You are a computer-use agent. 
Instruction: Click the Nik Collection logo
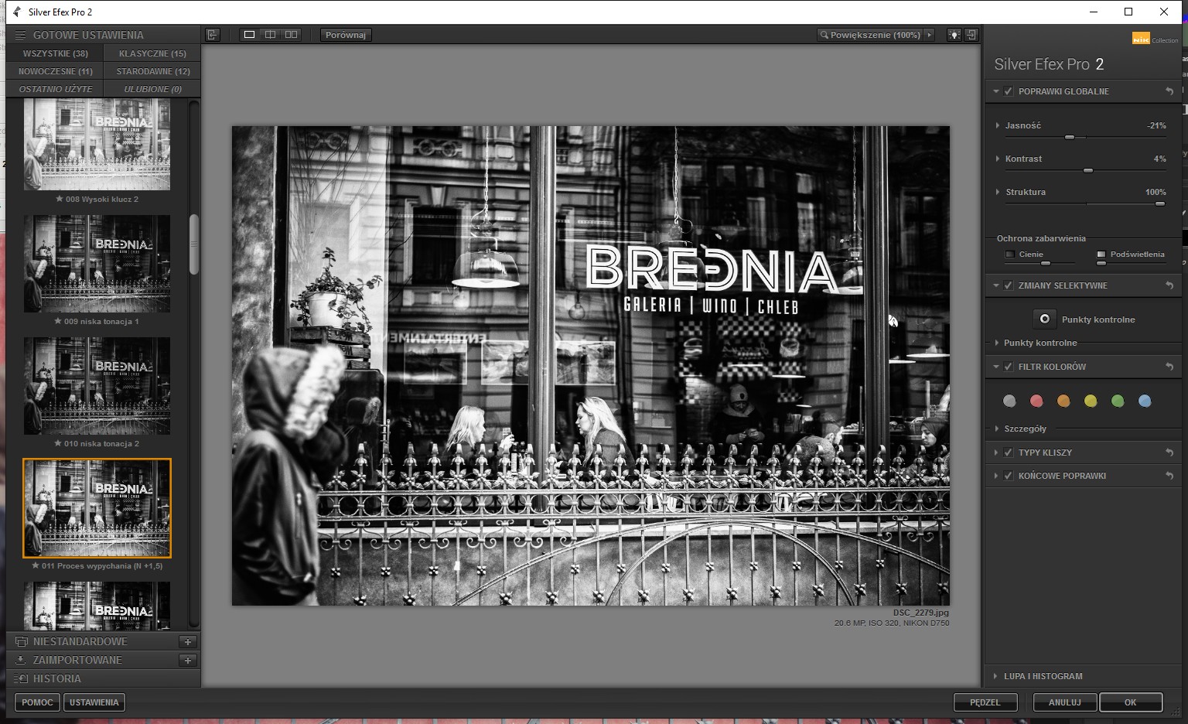point(1155,39)
